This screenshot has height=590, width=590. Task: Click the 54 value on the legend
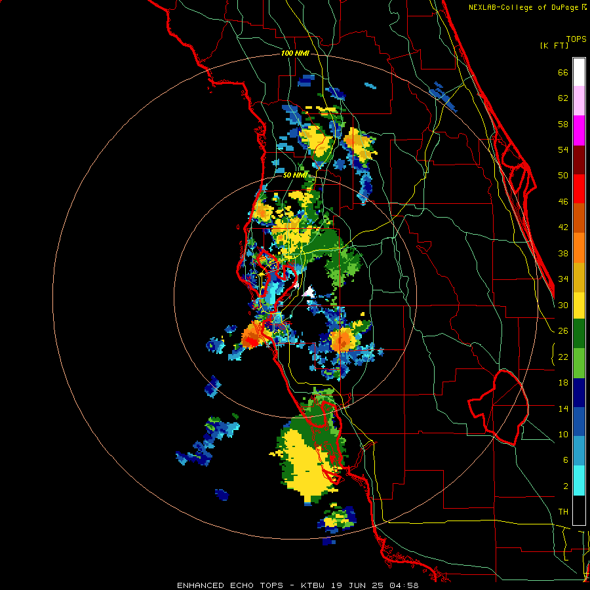[x=563, y=149]
